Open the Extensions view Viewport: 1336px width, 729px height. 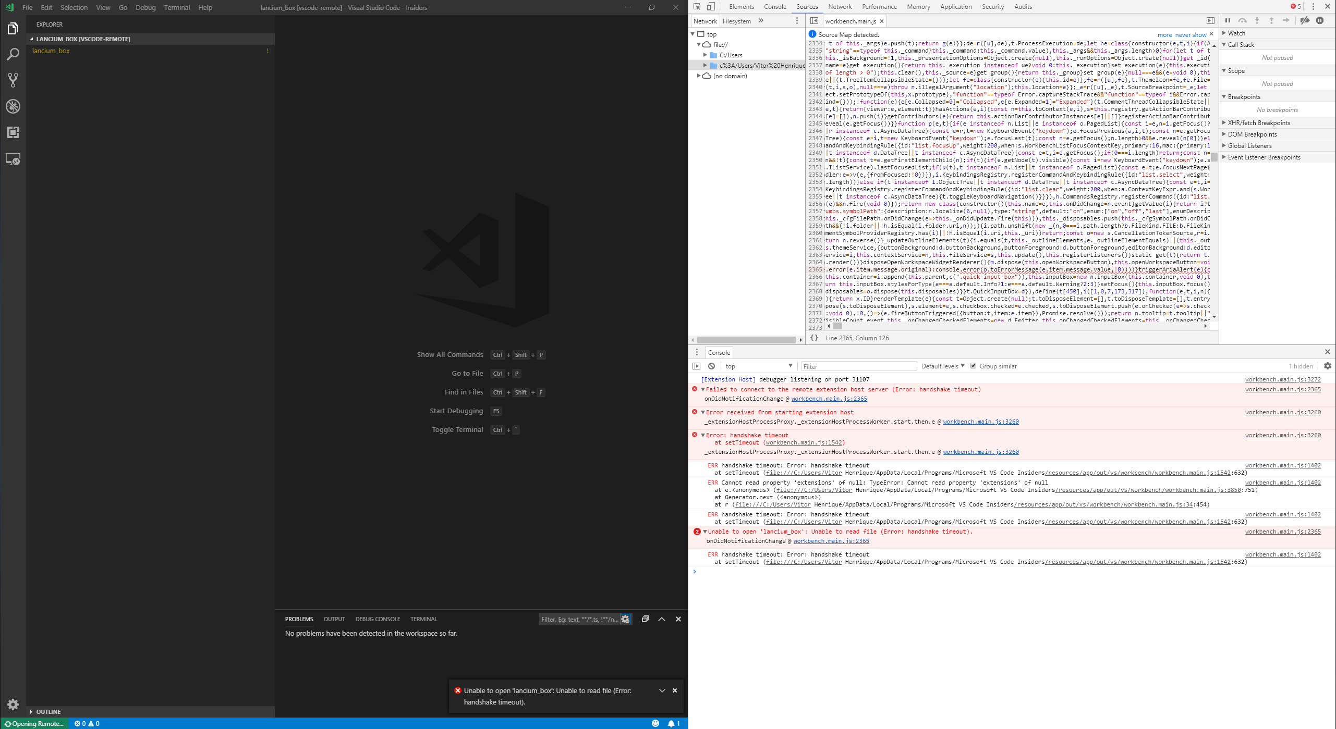coord(13,132)
